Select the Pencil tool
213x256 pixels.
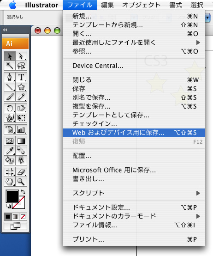tap(21, 97)
